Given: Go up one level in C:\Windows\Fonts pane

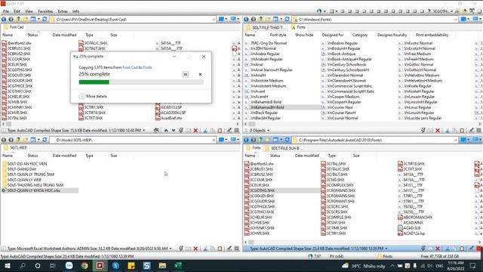Looking at the screenshot, I should (260, 19).
